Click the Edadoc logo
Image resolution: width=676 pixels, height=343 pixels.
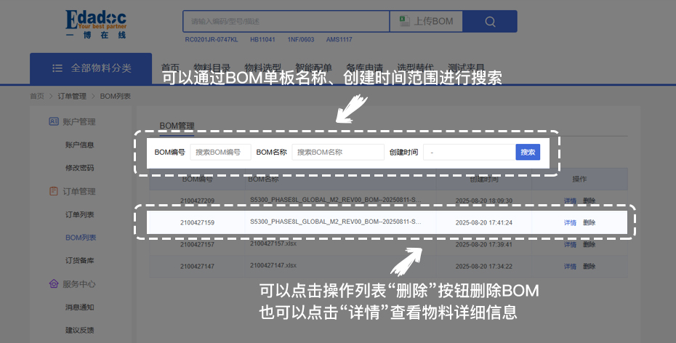(96, 25)
